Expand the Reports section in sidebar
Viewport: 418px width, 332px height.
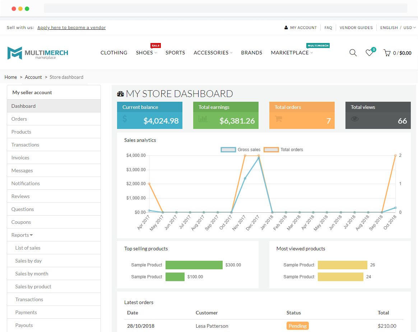(22, 235)
